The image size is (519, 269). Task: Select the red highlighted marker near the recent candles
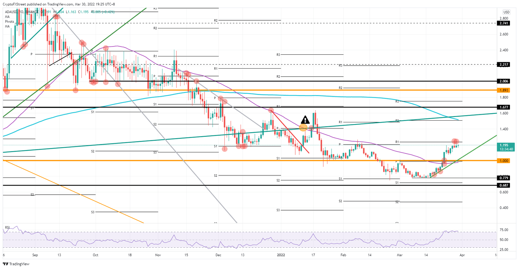455,142
